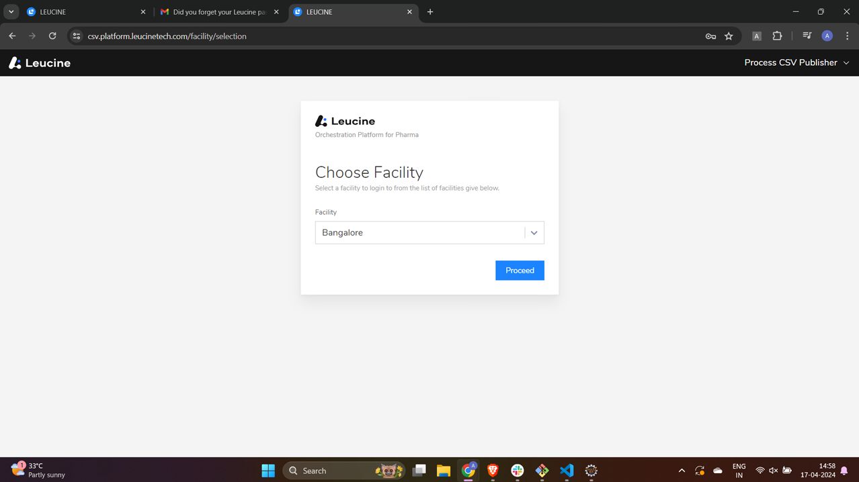859x482 pixels.
Task: Open a new browser tab
Action: coord(430,12)
